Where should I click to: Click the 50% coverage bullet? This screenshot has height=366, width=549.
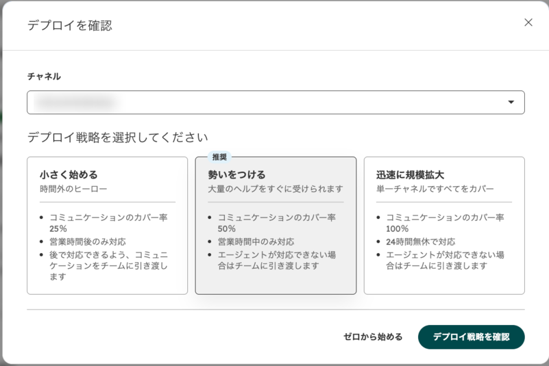click(277, 223)
